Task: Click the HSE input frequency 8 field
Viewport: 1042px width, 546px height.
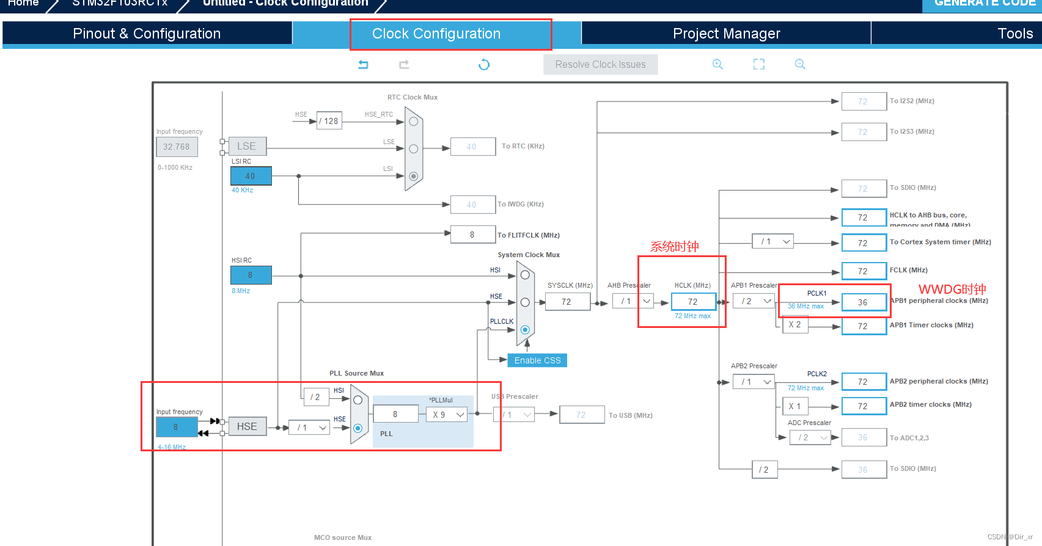Action: pyautogui.click(x=176, y=427)
